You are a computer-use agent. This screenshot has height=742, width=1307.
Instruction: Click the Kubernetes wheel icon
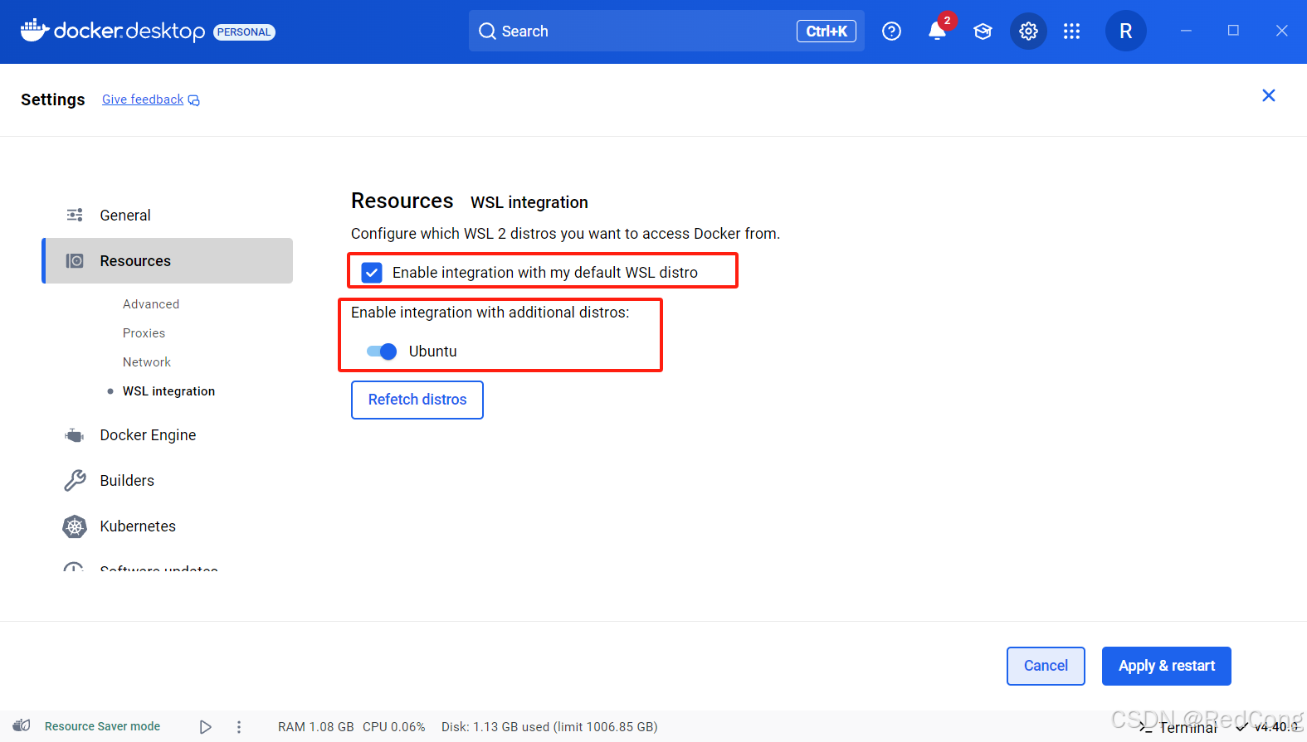point(75,526)
